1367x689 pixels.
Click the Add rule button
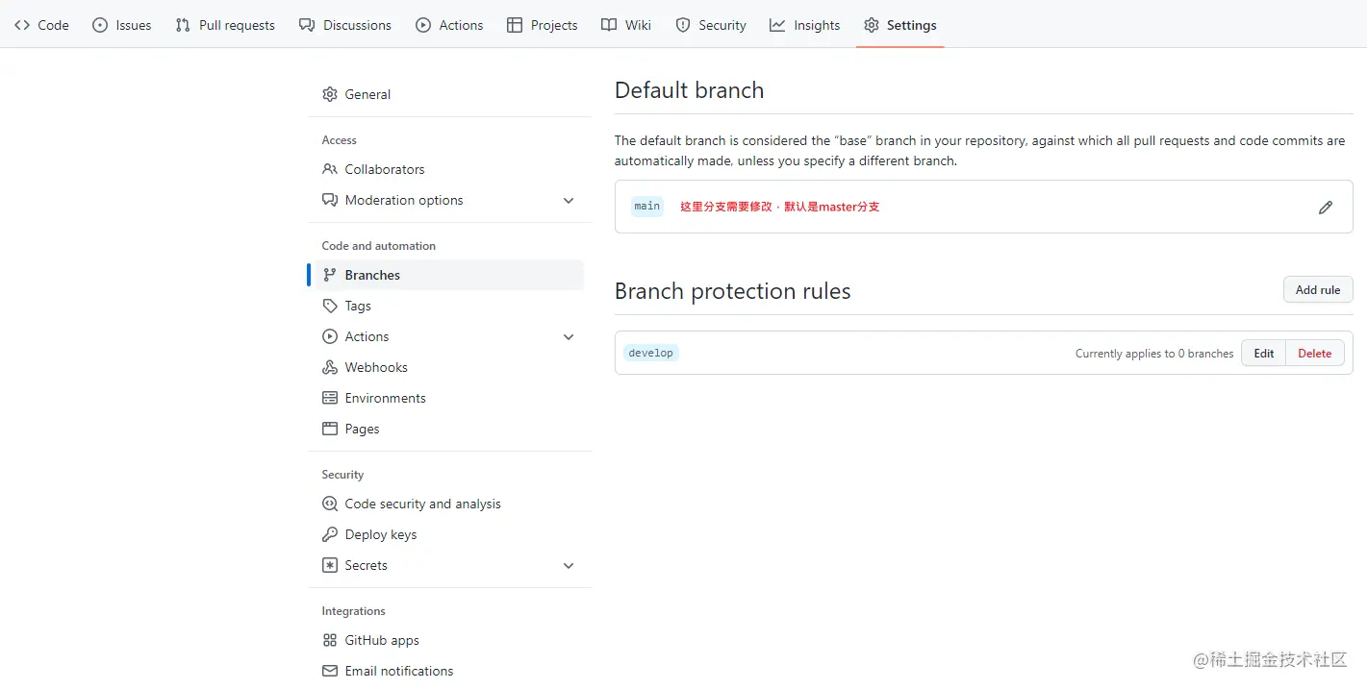tap(1317, 289)
